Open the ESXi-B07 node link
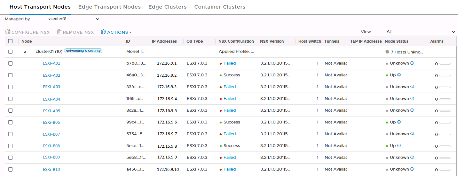458x176 pixels. [x=51, y=134]
